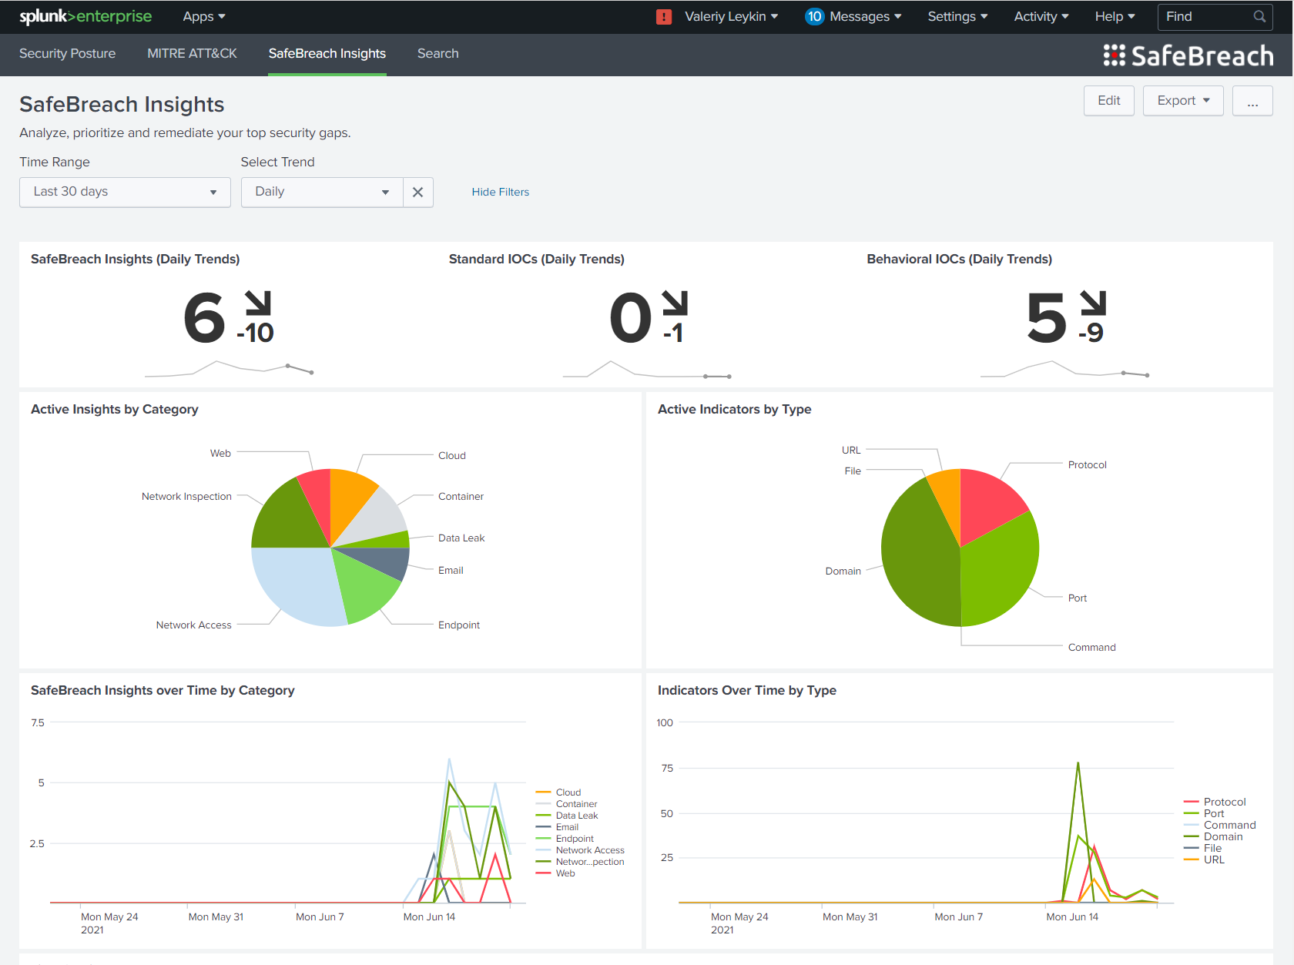
Task: Click the SafeBreach logo
Action: [x=1188, y=55]
